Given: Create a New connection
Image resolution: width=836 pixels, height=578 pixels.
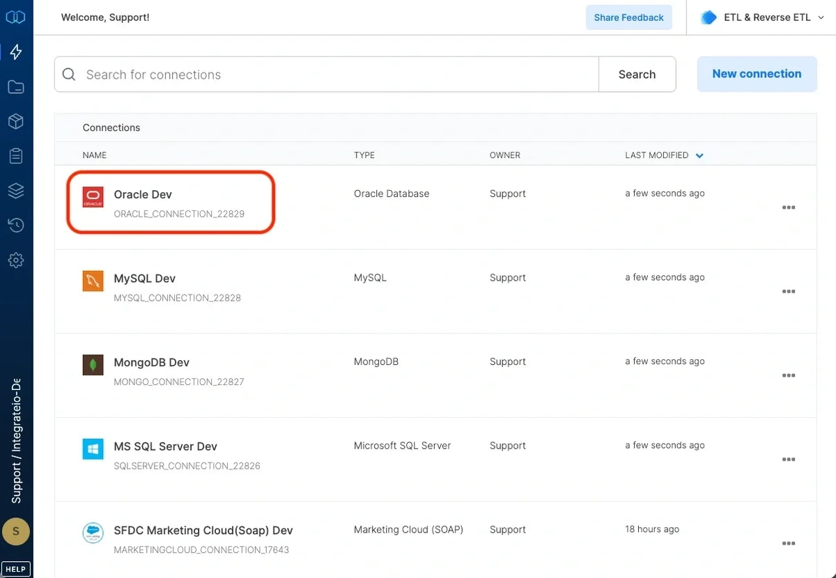Looking at the screenshot, I should 757,73.
